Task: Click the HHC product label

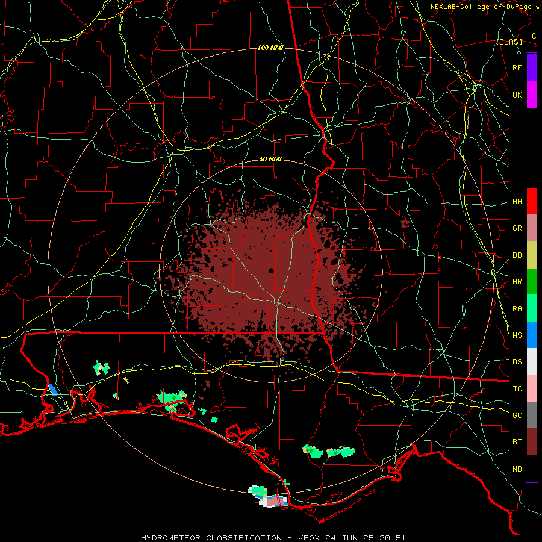Action: [529, 36]
